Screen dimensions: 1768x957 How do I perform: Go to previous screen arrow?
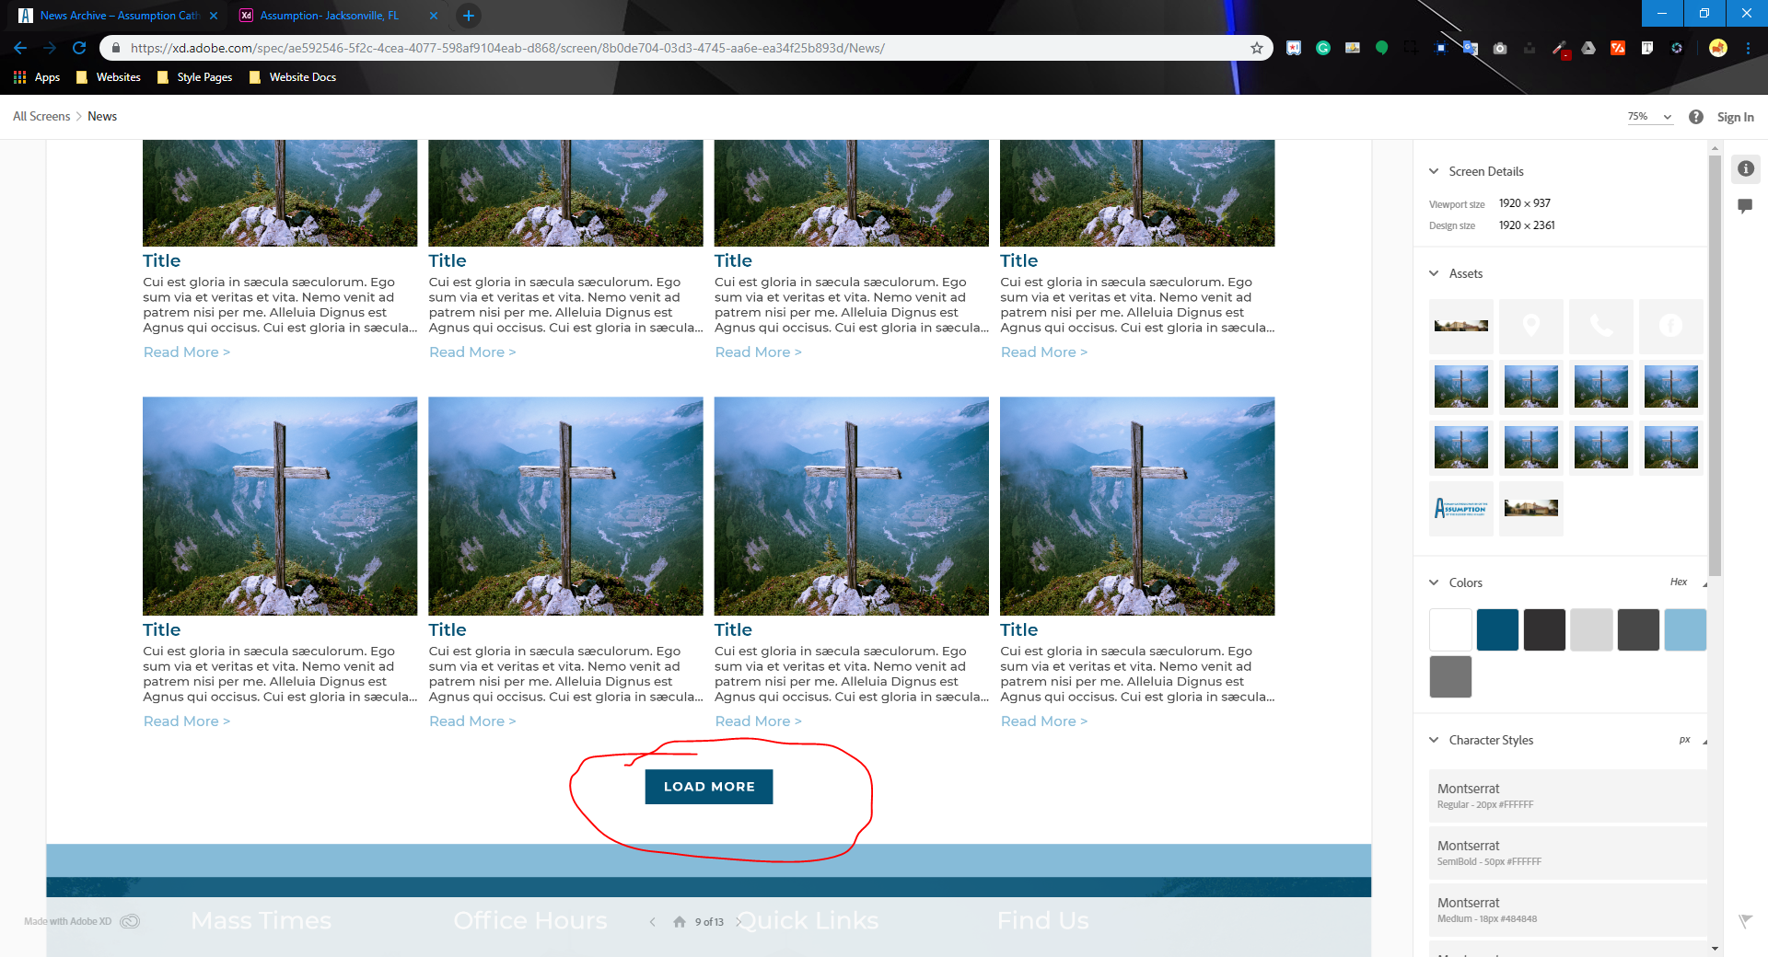652,922
